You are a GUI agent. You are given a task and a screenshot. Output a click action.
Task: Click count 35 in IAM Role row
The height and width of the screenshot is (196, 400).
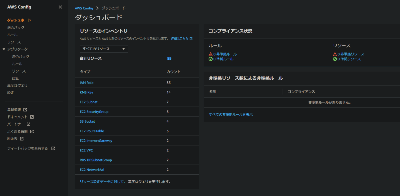click(x=169, y=83)
